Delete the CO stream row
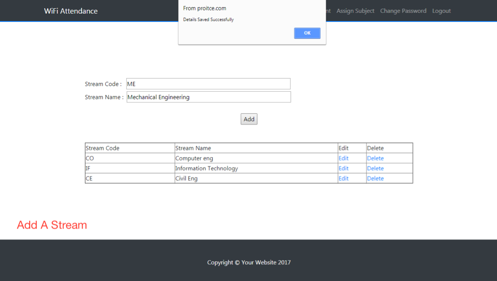Image resolution: width=497 pixels, height=281 pixels. pyautogui.click(x=375, y=158)
